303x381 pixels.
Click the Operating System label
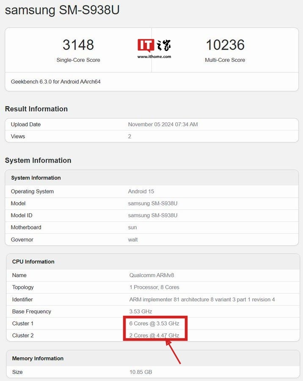tap(32, 191)
